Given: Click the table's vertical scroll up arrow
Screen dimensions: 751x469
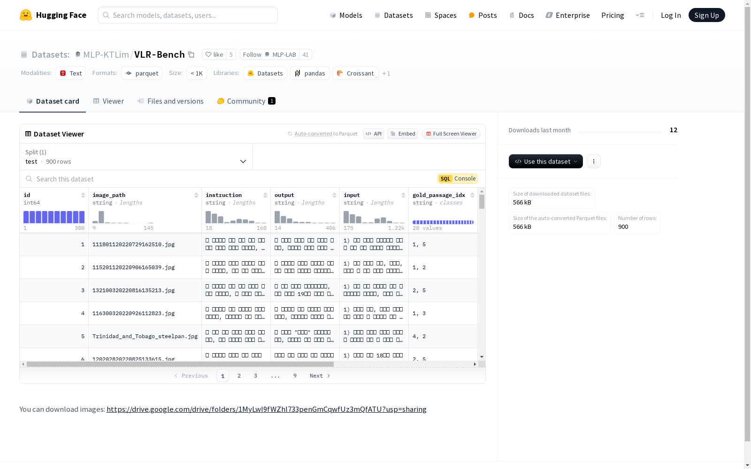Looking at the screenshot, I should pos(482,191).
